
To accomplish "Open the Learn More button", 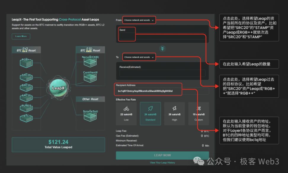I will 21,36.
